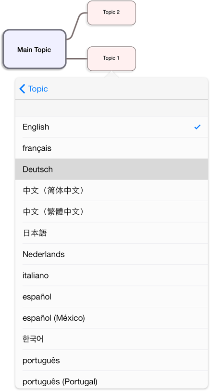The width and height of the screenshot is (210, 391).
Task: Choose français as the language
Action: click(111, 148)
